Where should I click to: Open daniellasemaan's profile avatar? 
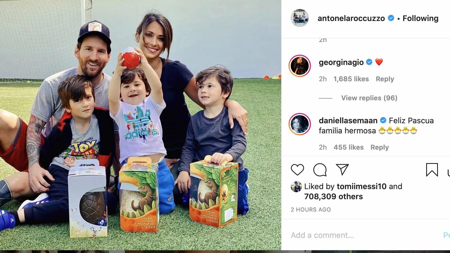(x=300, y=124)
